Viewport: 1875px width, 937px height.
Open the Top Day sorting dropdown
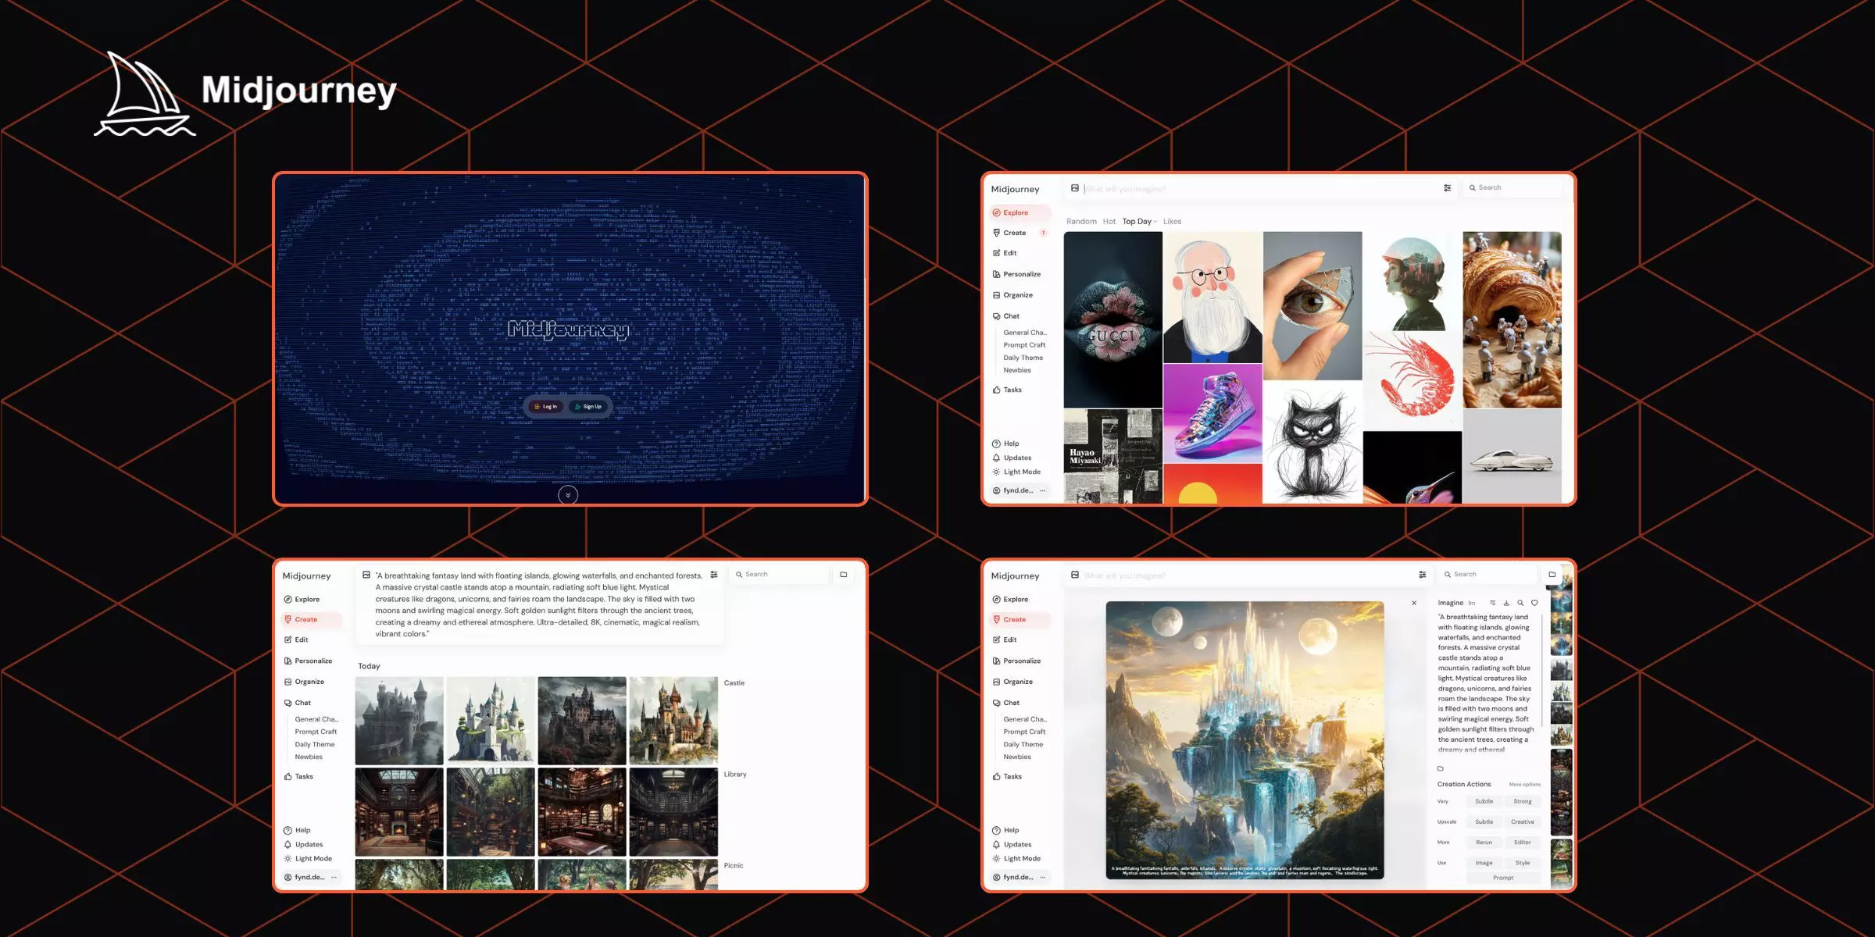1139,222
